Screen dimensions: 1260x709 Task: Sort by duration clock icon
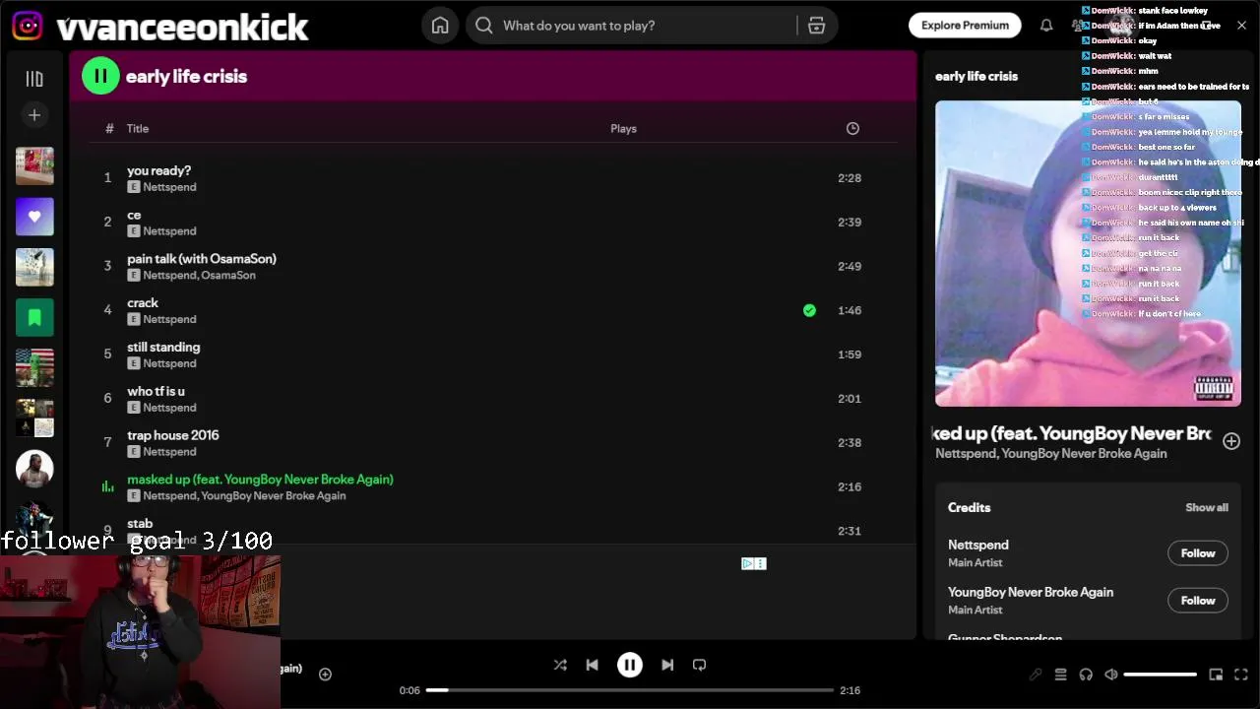click(x=852, y=128)
